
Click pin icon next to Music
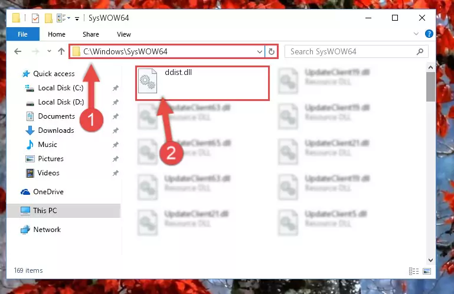pyautogui.click(x=116, y=145)
